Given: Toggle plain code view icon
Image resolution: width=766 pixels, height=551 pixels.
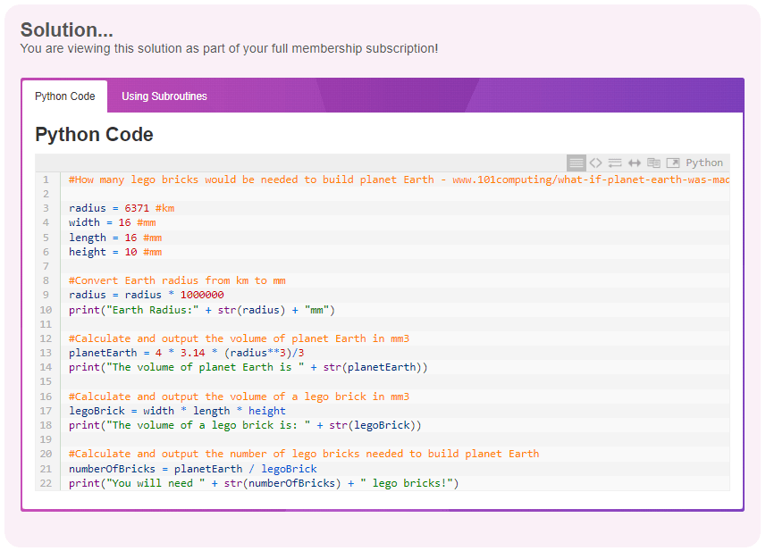Looking at the screenshot, I should point(595,163).
